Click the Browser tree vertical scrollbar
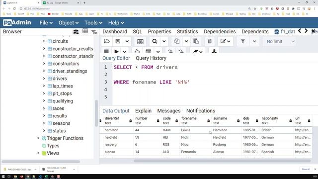The image size is (318, 179). coord(96,113)
